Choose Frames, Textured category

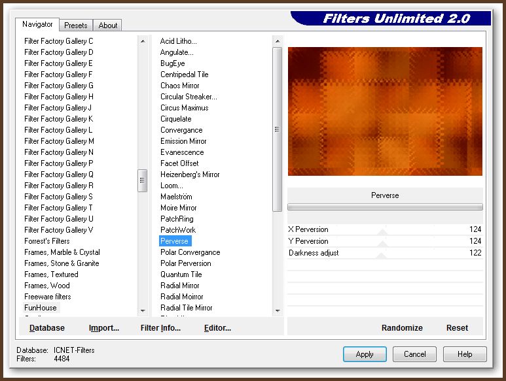tap(51, 274)
